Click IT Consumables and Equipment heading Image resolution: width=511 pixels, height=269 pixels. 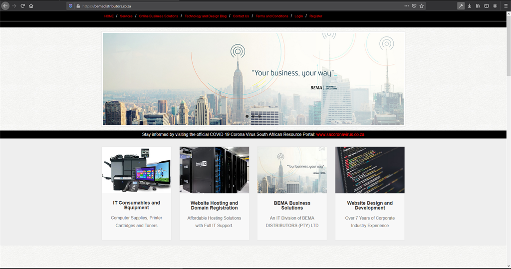point(137,205)
